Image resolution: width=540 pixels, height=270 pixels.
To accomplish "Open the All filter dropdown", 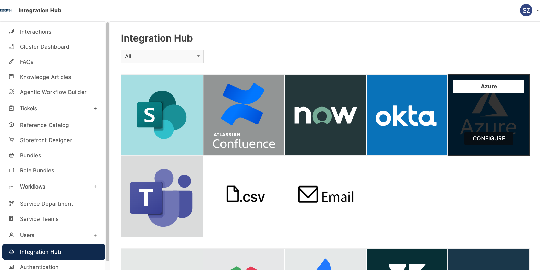I will point(162,56).
